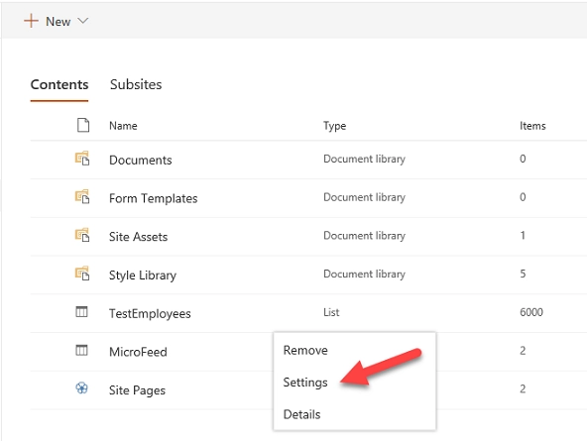Click the plus icon beside New
Screen dimensions: 587x441
pos(31,21)
